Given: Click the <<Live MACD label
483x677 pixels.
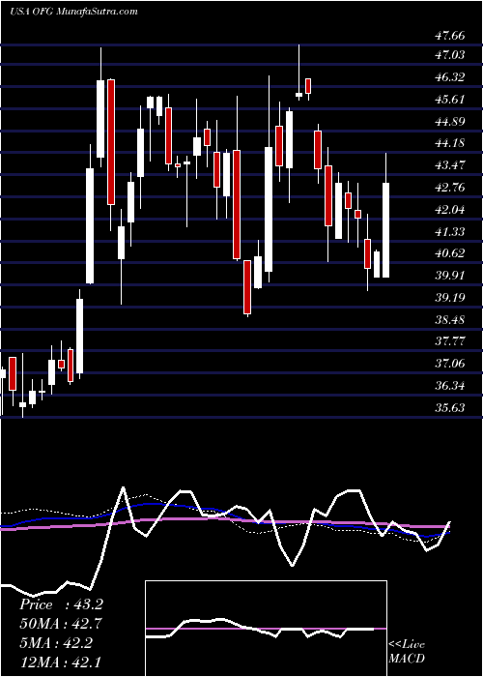Looking at the screenshot, I should (x=407, y=652).
